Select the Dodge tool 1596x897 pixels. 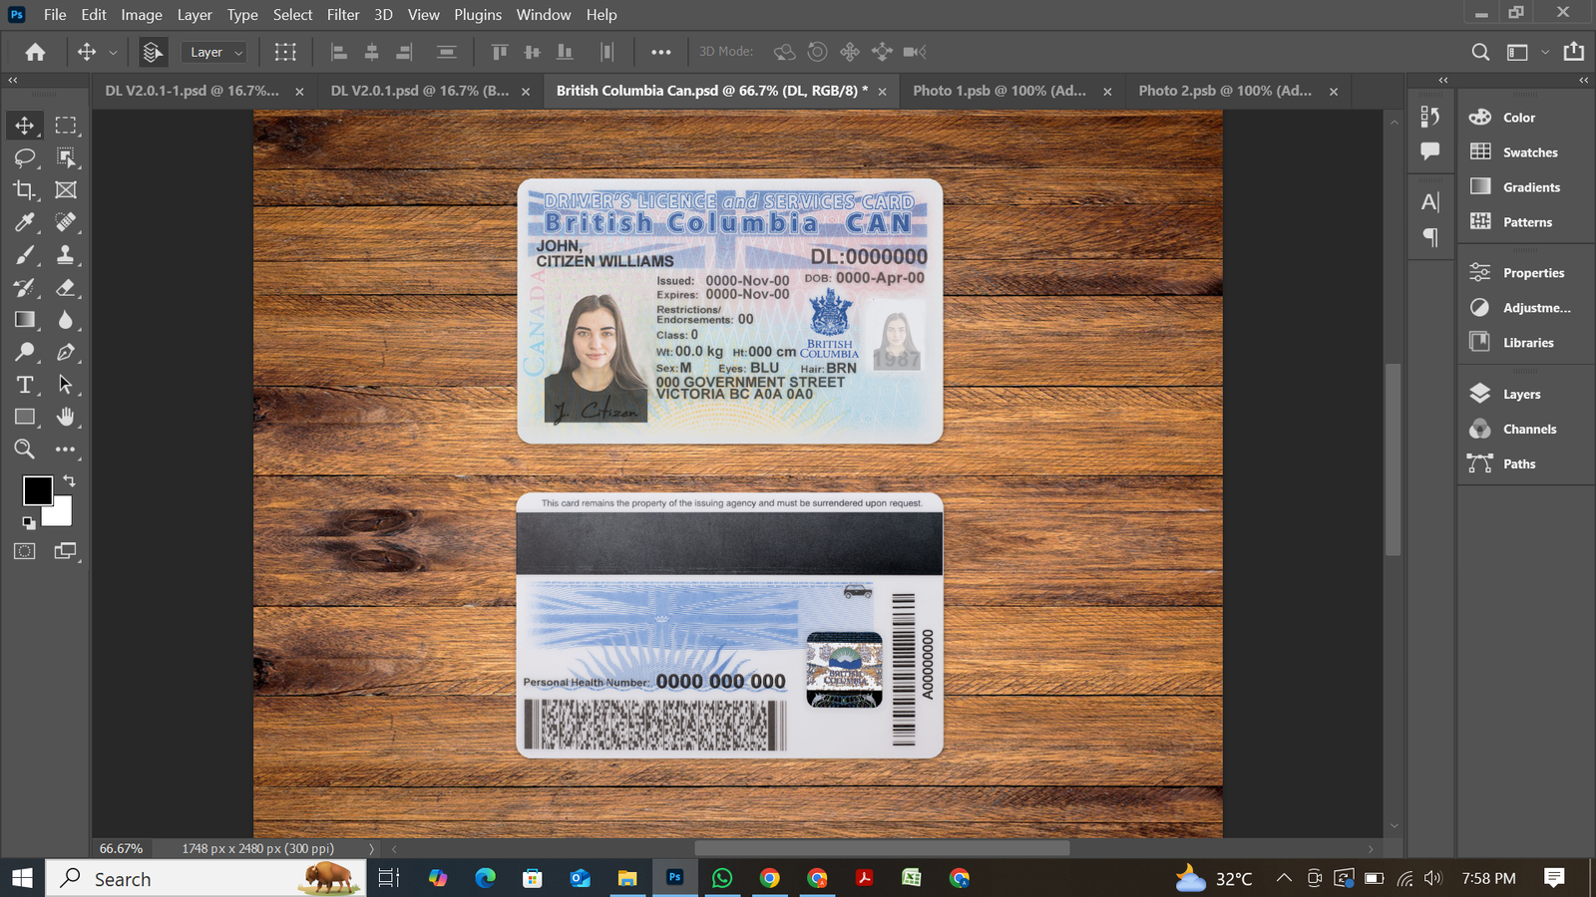coord(25,352)
